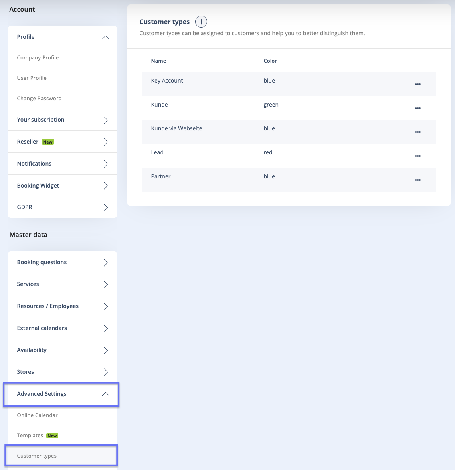Open three-dot menu for Key Account
The width and height of the screenshot is (455, 470).
pos(417,84)
